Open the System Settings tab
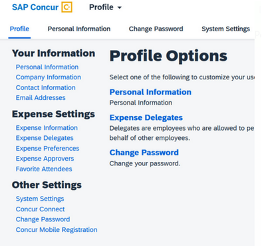This screenshot has width=266, height=246. click(x=225, y=29)
